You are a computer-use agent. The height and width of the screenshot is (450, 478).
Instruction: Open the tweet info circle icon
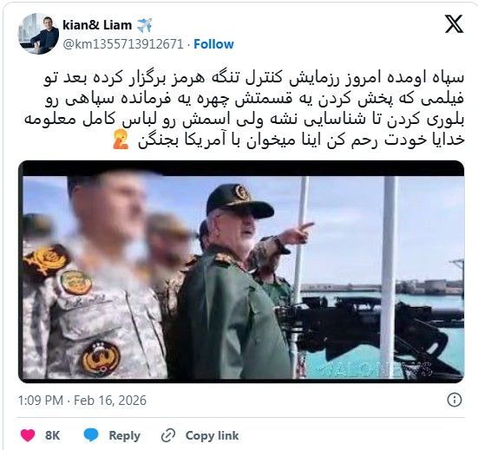click(455, 400)
